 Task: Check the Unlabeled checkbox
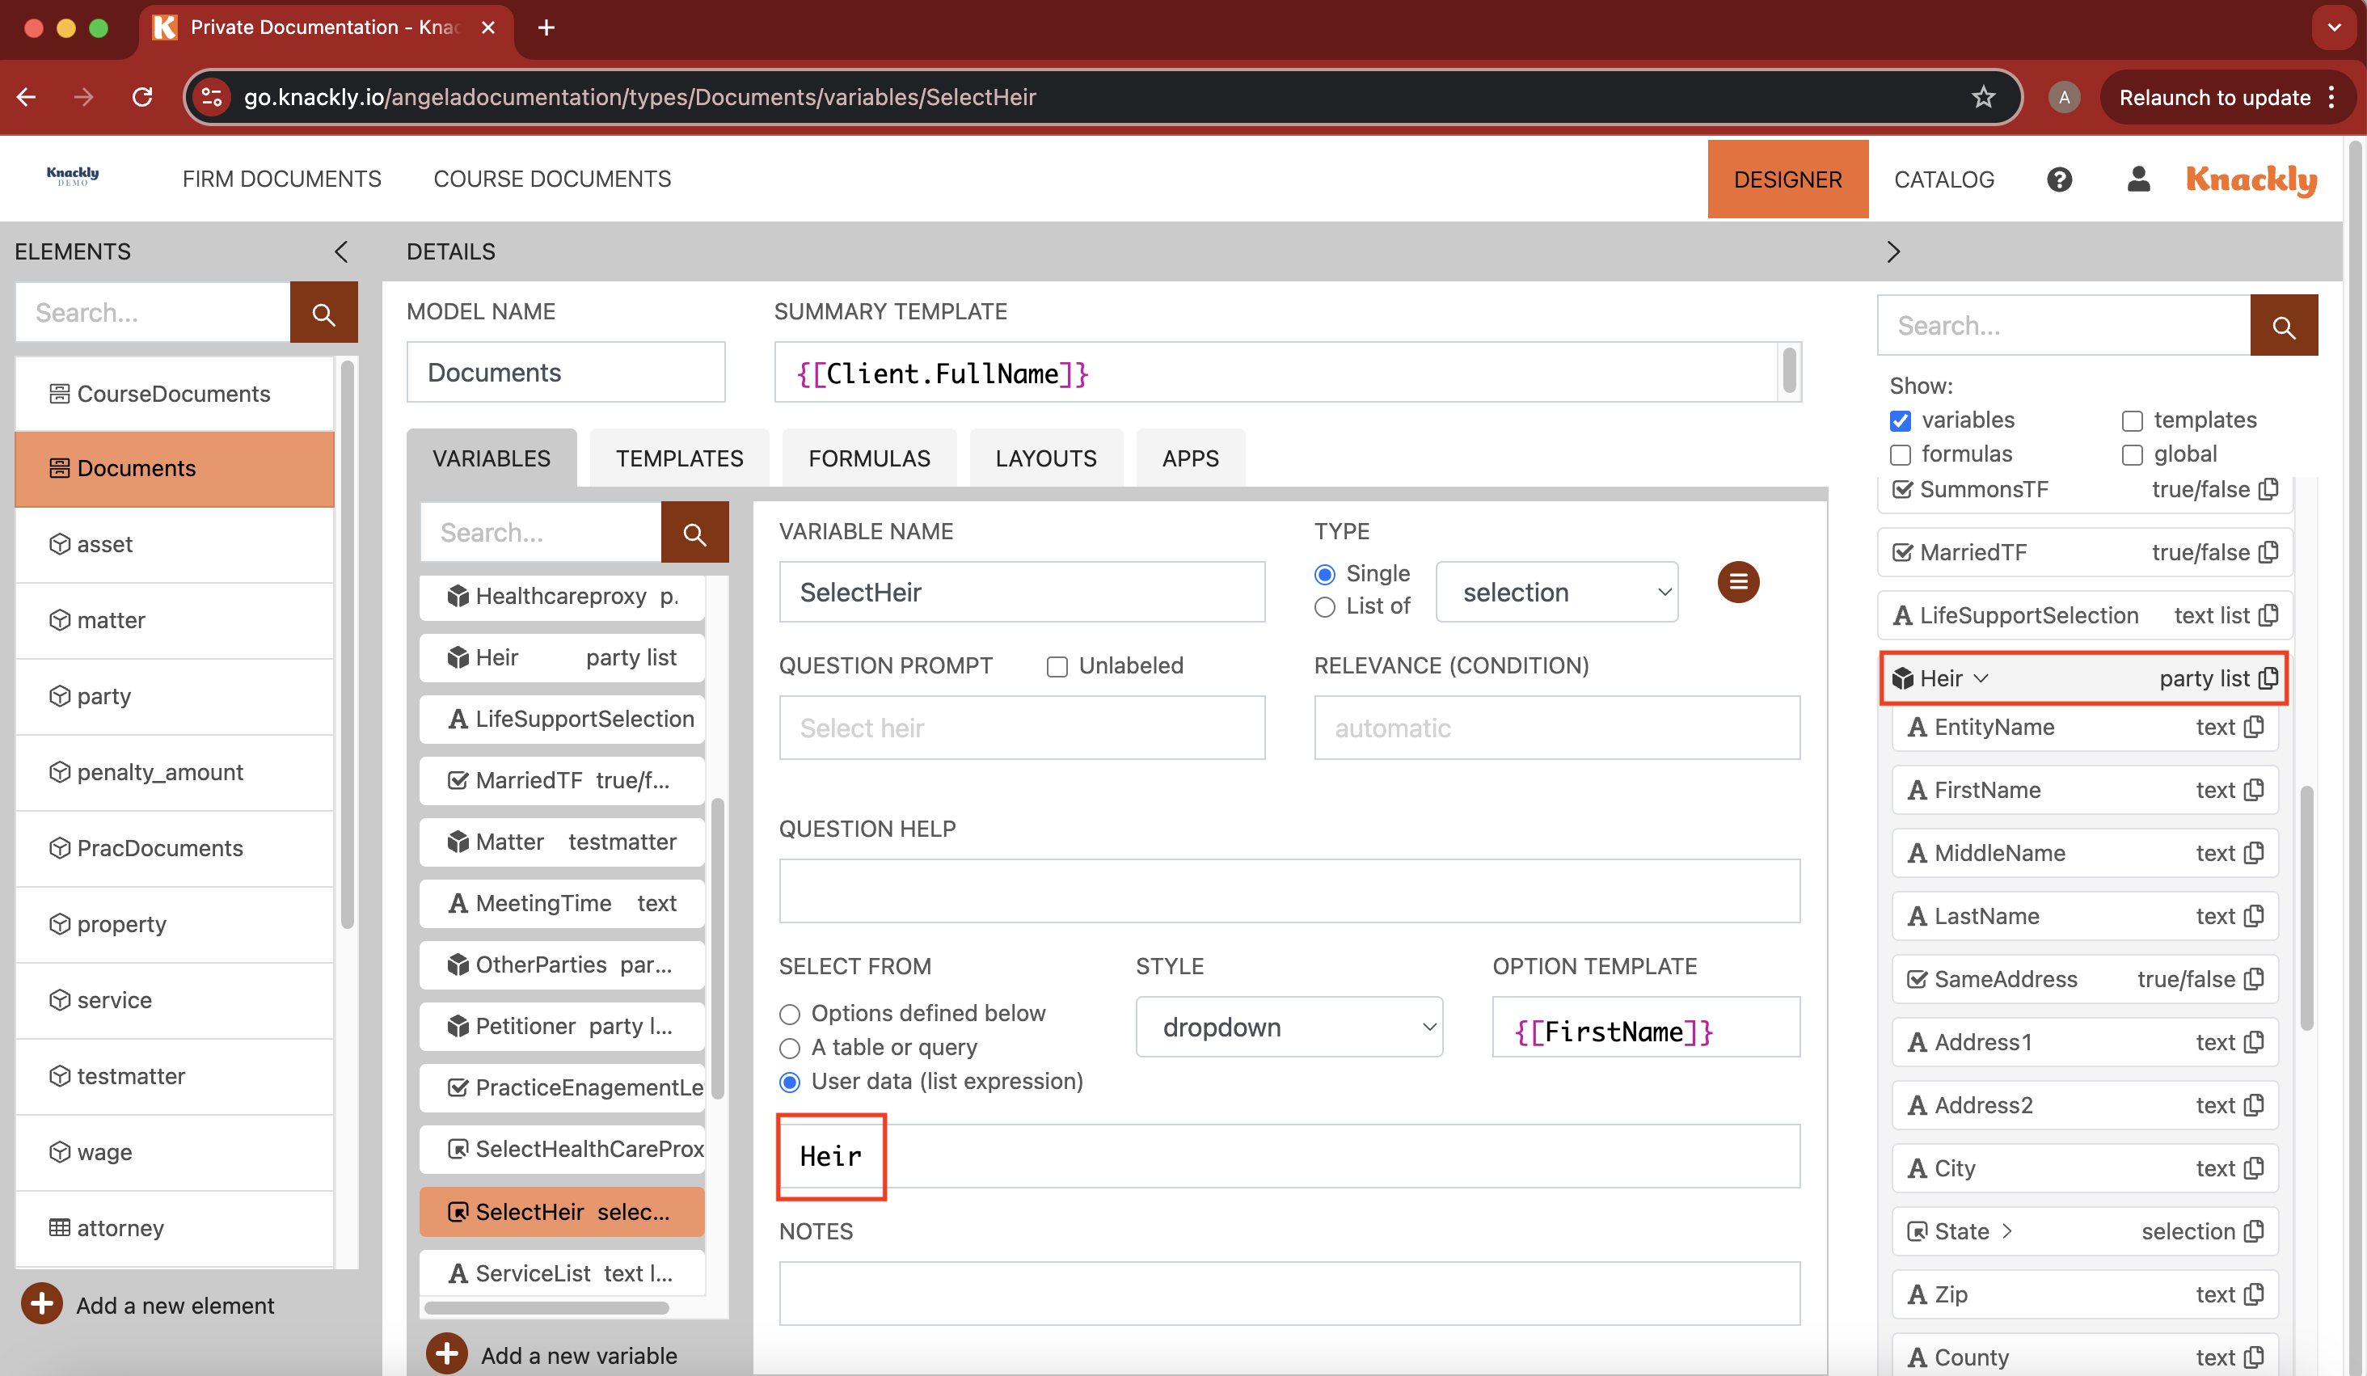[x=1057, y=666]
